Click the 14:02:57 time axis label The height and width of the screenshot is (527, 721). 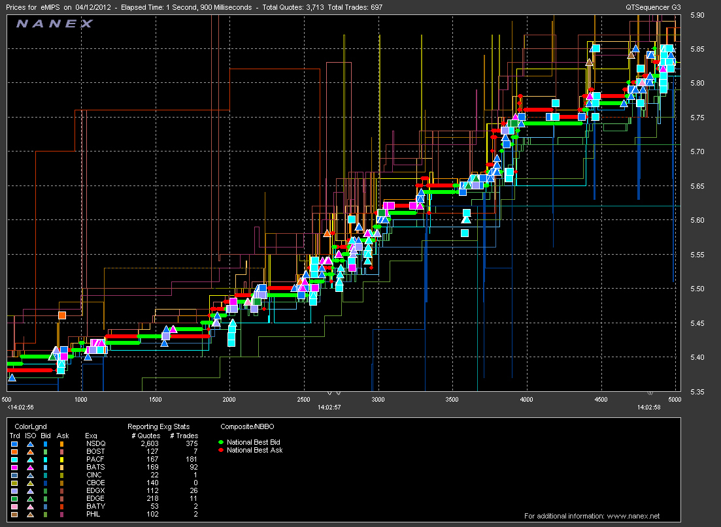pos(329,407)
